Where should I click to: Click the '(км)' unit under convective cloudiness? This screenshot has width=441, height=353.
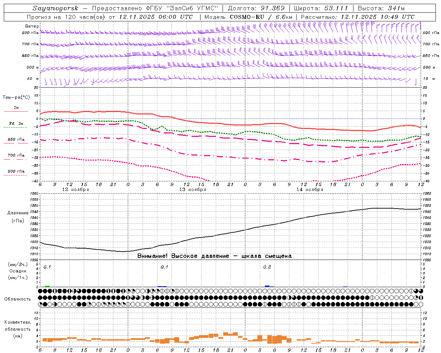(x=18, y=336)
